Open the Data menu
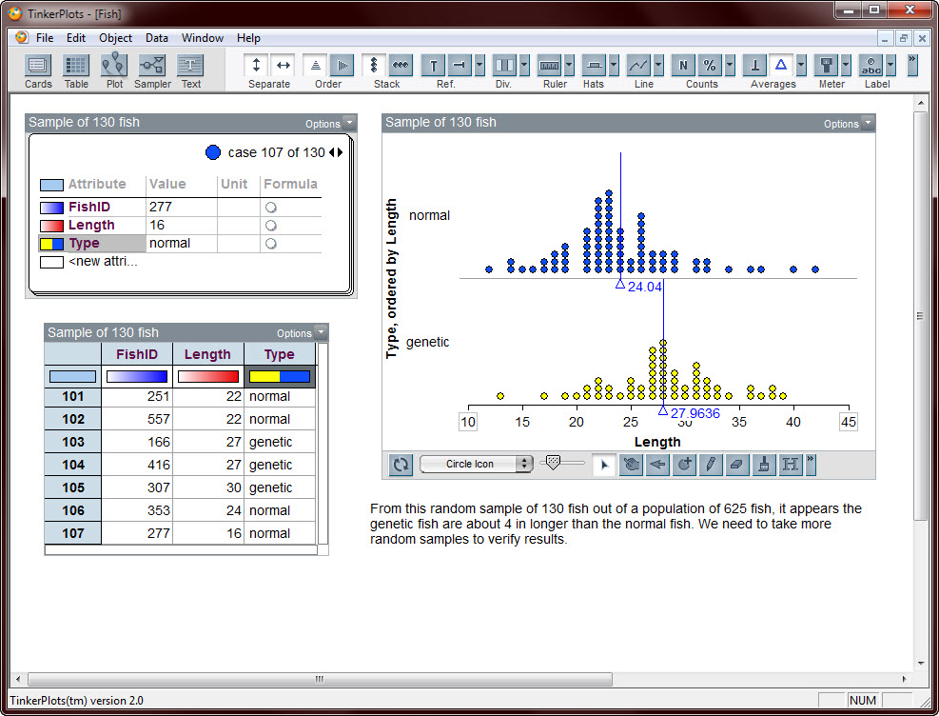The image size is (939, 716). pos(157,38)
